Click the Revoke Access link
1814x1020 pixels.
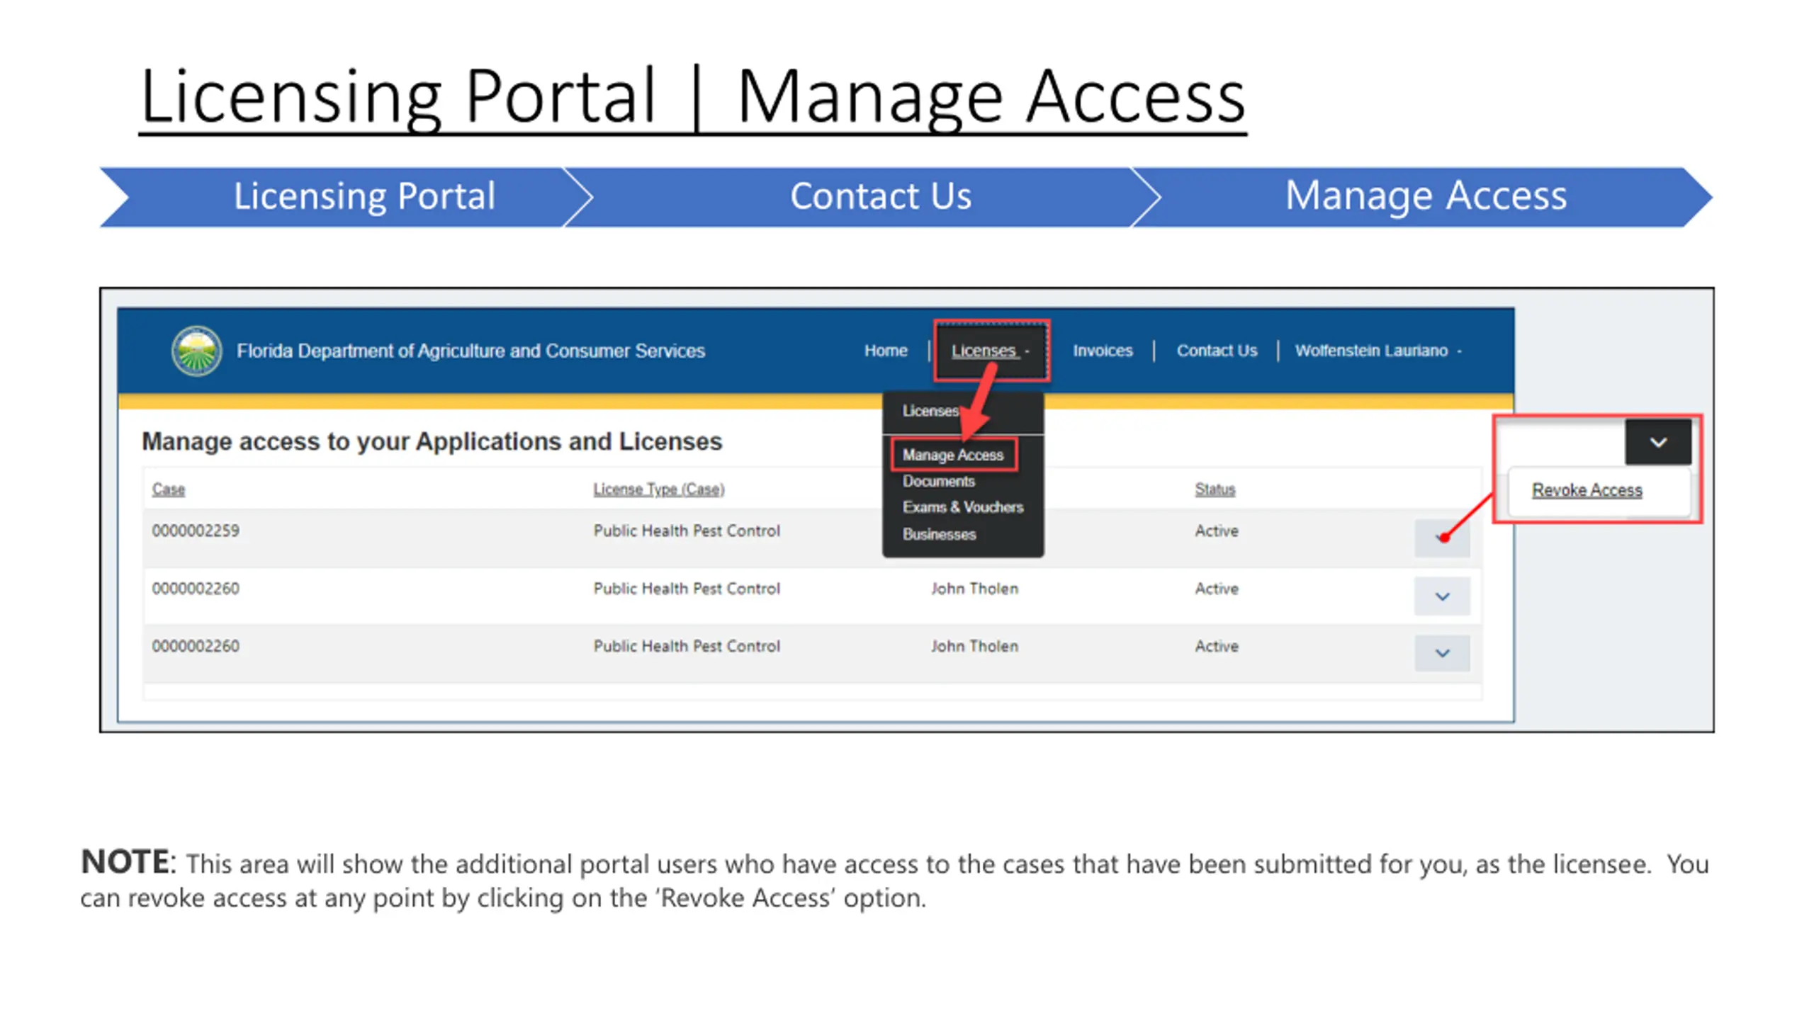(x=1587, y=490)
